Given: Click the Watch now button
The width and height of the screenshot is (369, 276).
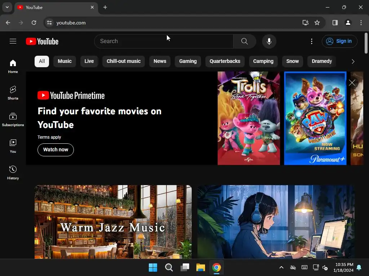Looking at the screenshot, I should [55, 150].
